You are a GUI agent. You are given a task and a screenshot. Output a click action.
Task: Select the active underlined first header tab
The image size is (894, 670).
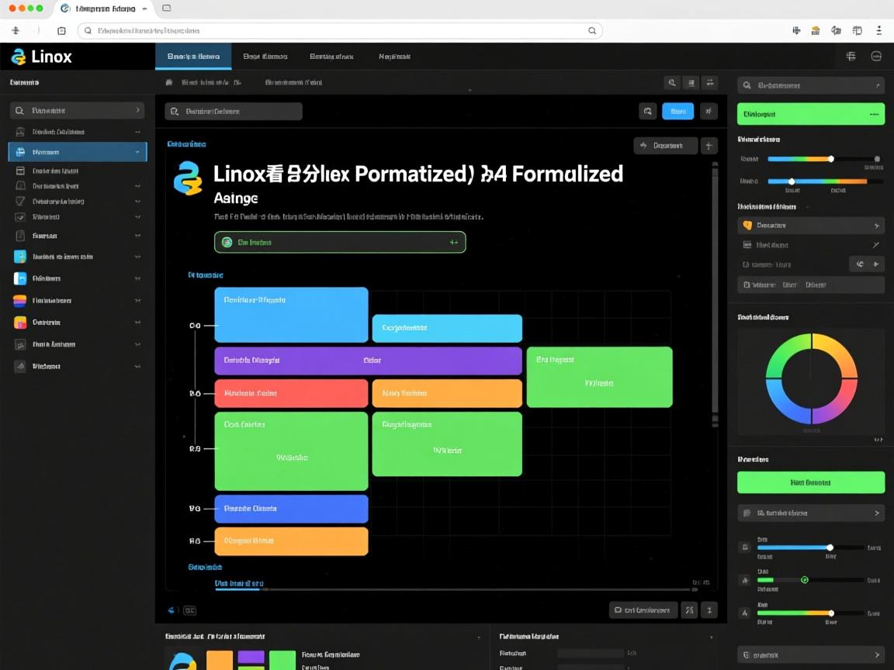point(193,57)
